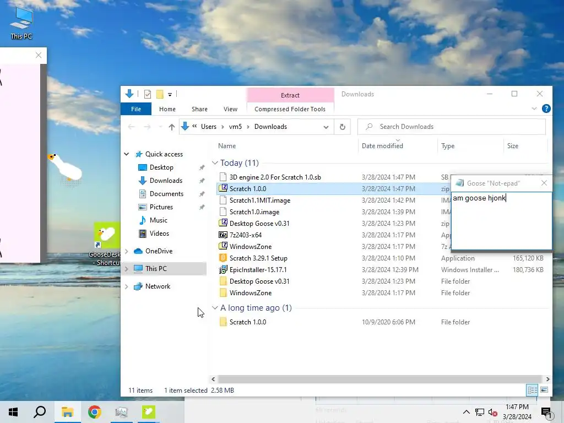Click the Properties quick access toolbar icon

148,94
